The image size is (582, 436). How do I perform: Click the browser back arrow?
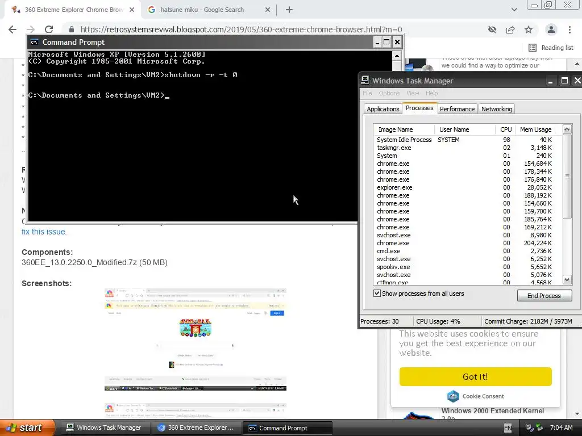click(x=13, y=30)
